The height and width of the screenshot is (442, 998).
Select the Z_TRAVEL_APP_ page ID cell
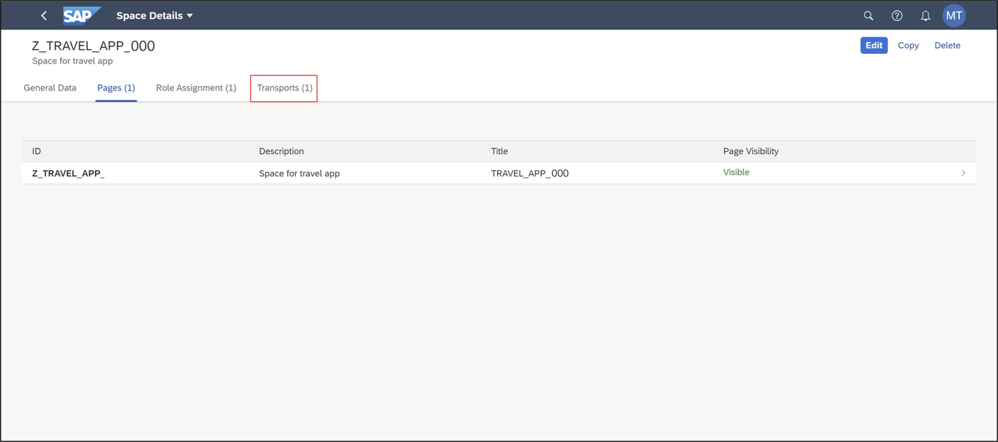68,173
